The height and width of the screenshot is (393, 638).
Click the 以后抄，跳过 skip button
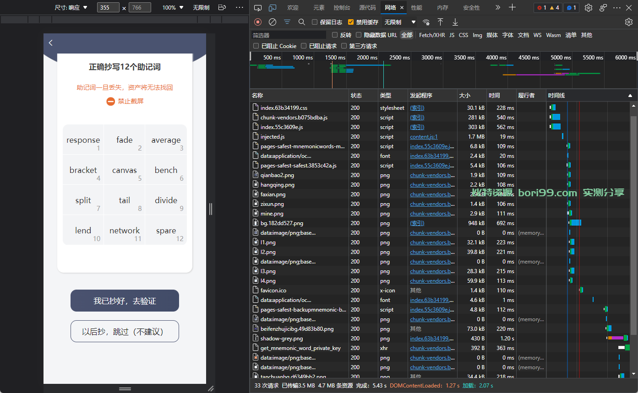coord(125,331)
